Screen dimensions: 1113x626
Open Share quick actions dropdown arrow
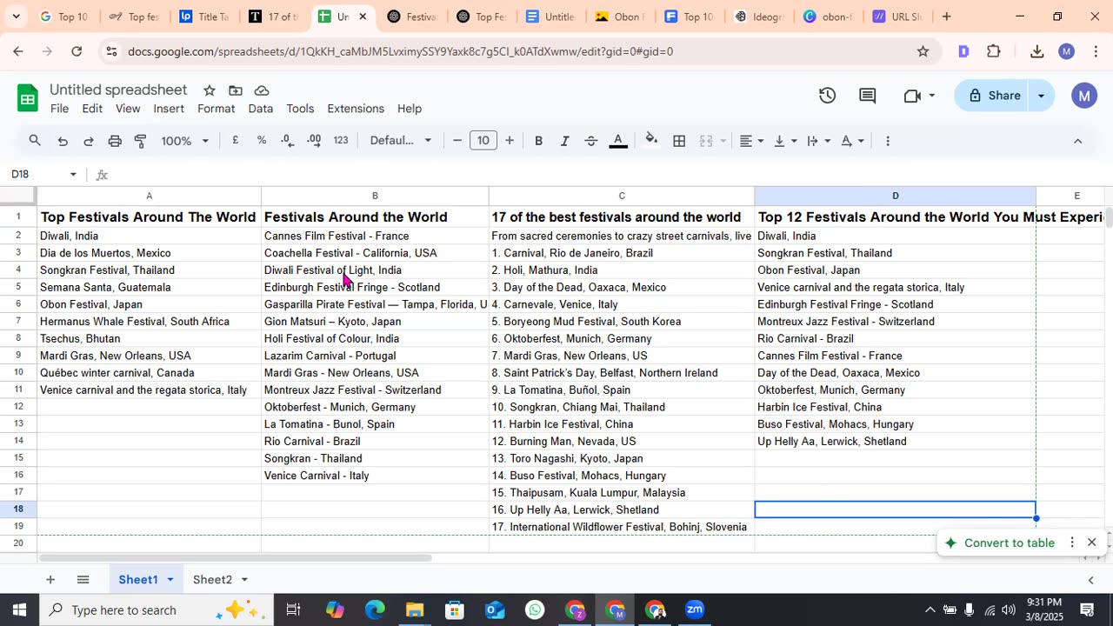1041,96
